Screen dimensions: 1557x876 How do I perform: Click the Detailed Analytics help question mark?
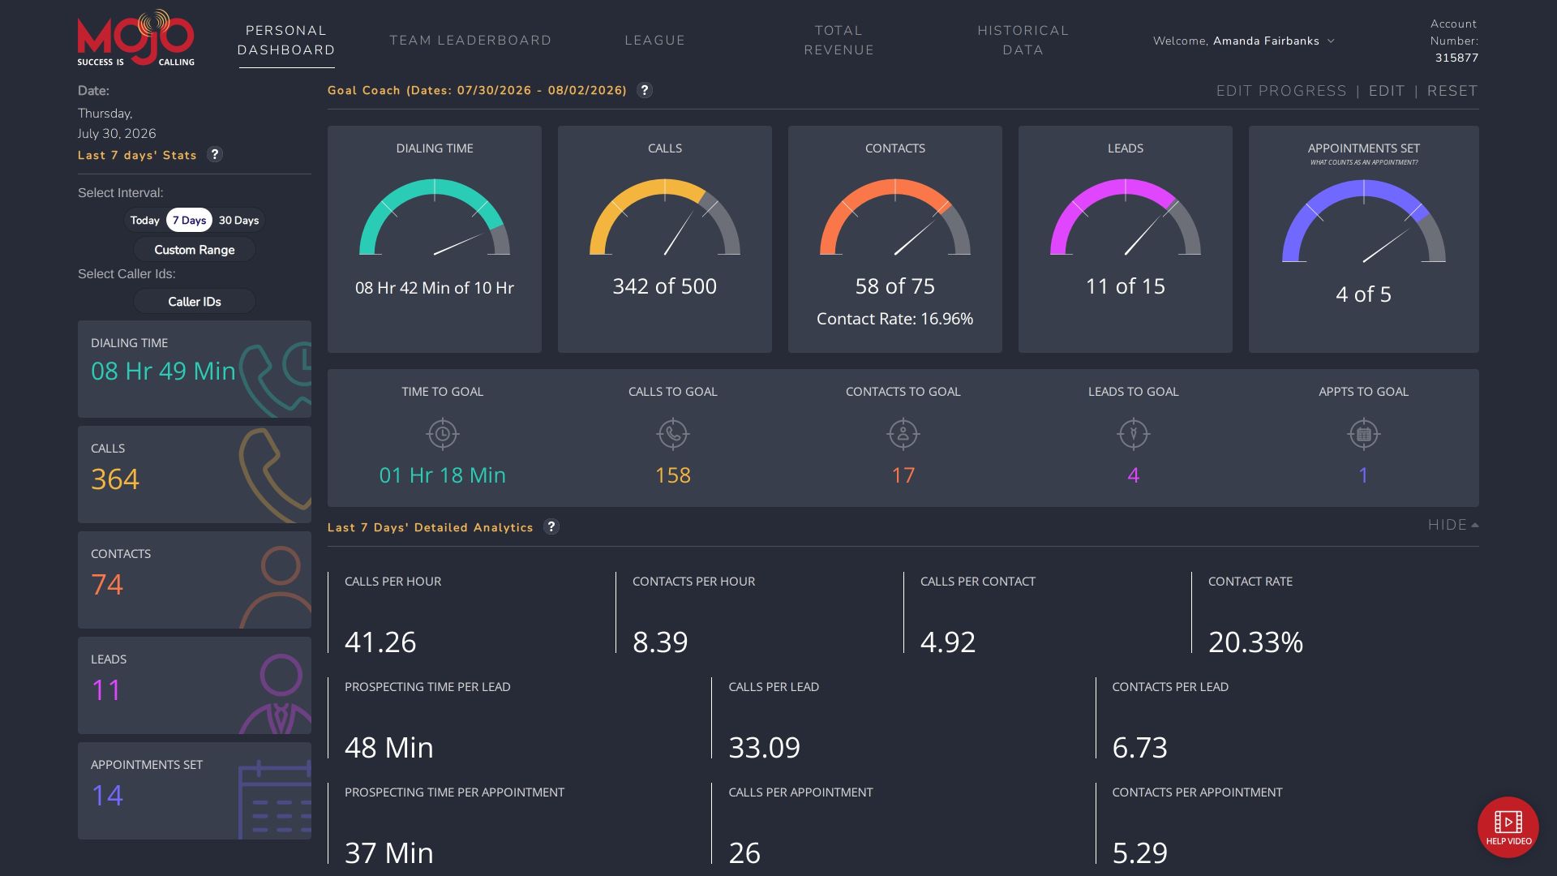click(551, 526)
